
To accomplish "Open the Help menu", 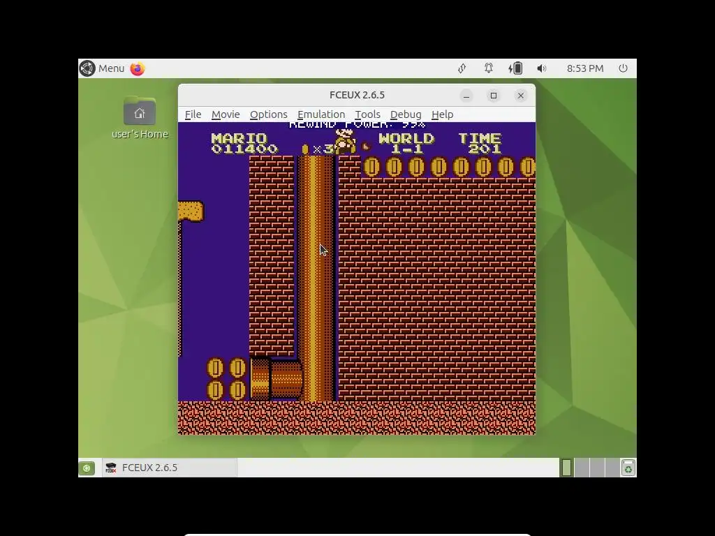I will [x=442, y=114].
